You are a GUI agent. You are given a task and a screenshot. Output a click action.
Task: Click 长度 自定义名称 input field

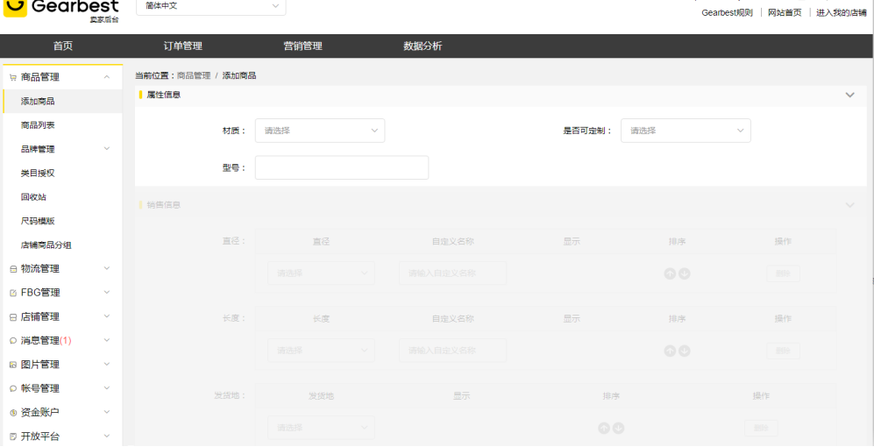pyautogui.click(x=452, y=350)
